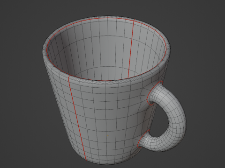Click the orange origin point on the mug
Viewport: 225px width, 168px height.
point(108,135)
